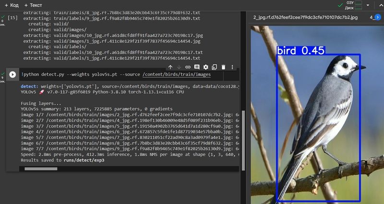Expand the runtime connection dropdown arrow
Viewport: 384px width, 204px height.
368,5
